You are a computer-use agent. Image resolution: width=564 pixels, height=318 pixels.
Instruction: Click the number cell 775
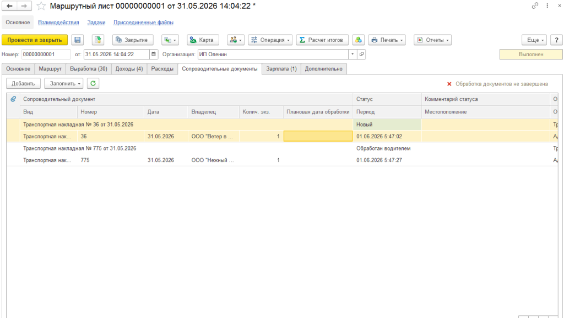click(x=110, y=160)
